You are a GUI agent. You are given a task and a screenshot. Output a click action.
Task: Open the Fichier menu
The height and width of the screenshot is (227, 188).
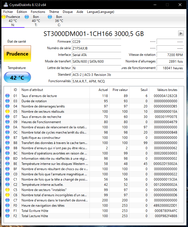(8, 12)
